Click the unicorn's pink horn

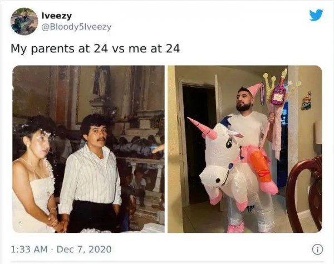(x=202, y=128)
